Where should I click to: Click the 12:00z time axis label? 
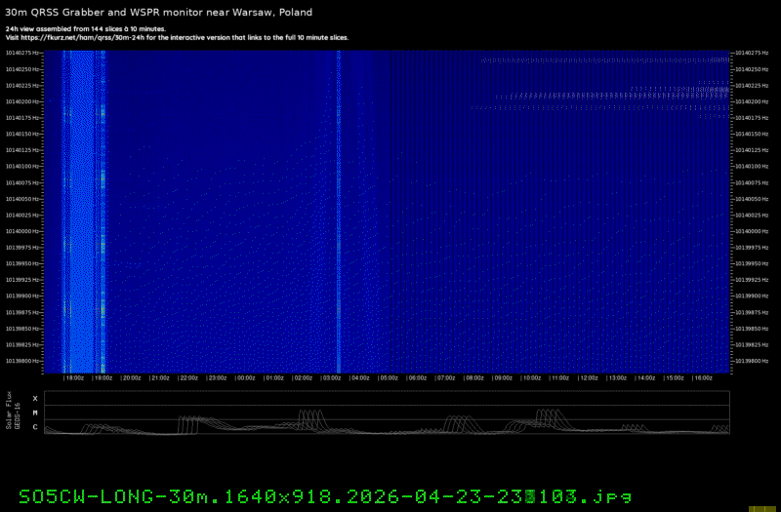point(590,377)
